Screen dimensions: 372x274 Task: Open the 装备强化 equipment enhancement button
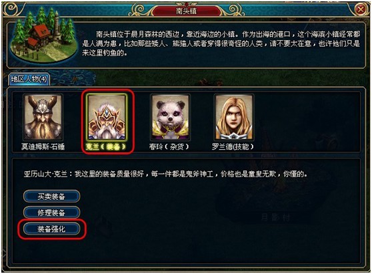tap(51, 229)
